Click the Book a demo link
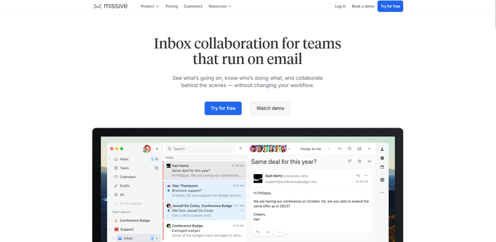496x242 pixels. [x=363, y=6]
